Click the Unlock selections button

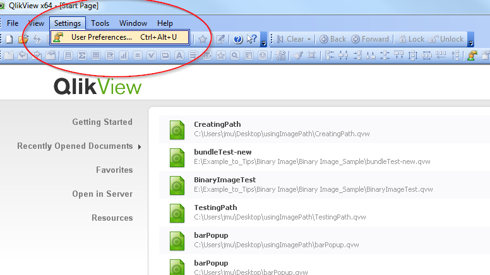446,39
